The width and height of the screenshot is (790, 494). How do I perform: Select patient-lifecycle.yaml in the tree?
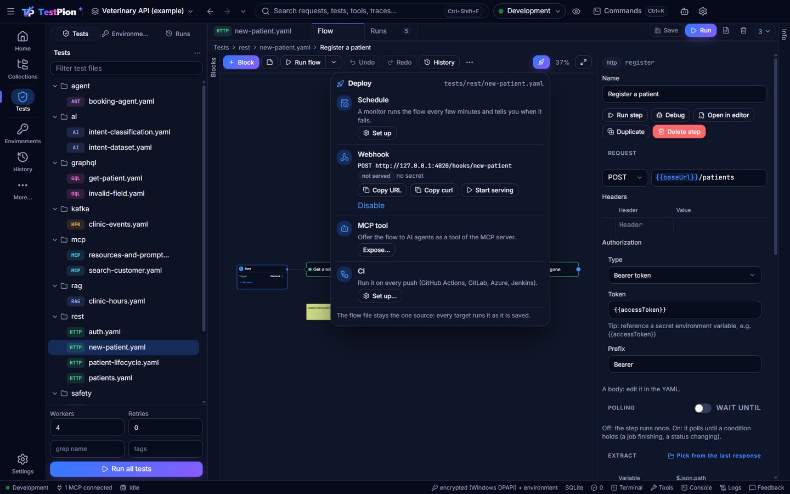click(x=123, y=362)
